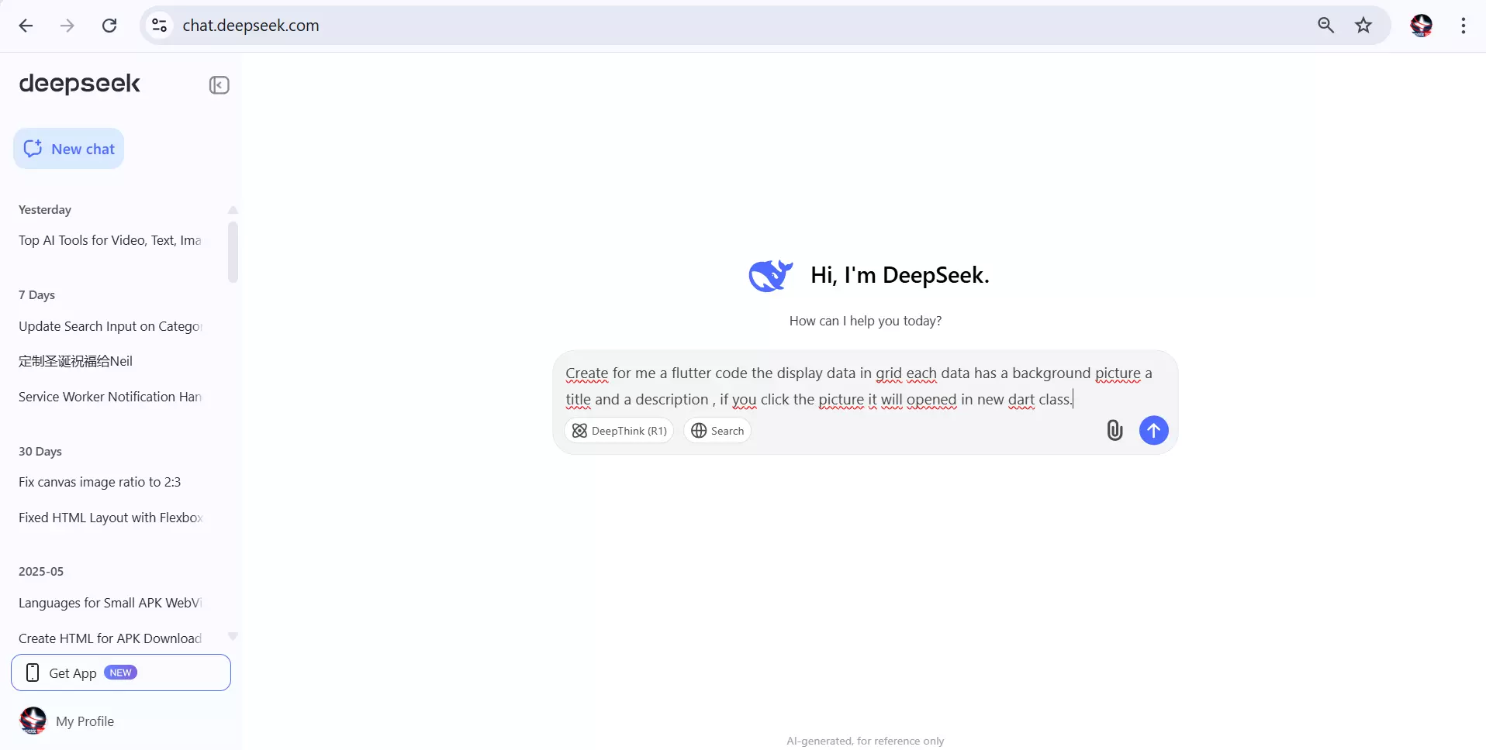Click the zoom magnifier icon in address bar
The width and height of the screenshot is (1486, 750).
pyautogui.click(x=1325, y=26)
